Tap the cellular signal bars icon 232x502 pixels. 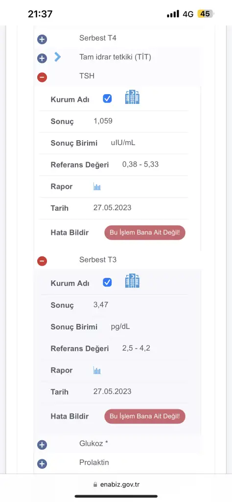(x=173, y=14)
